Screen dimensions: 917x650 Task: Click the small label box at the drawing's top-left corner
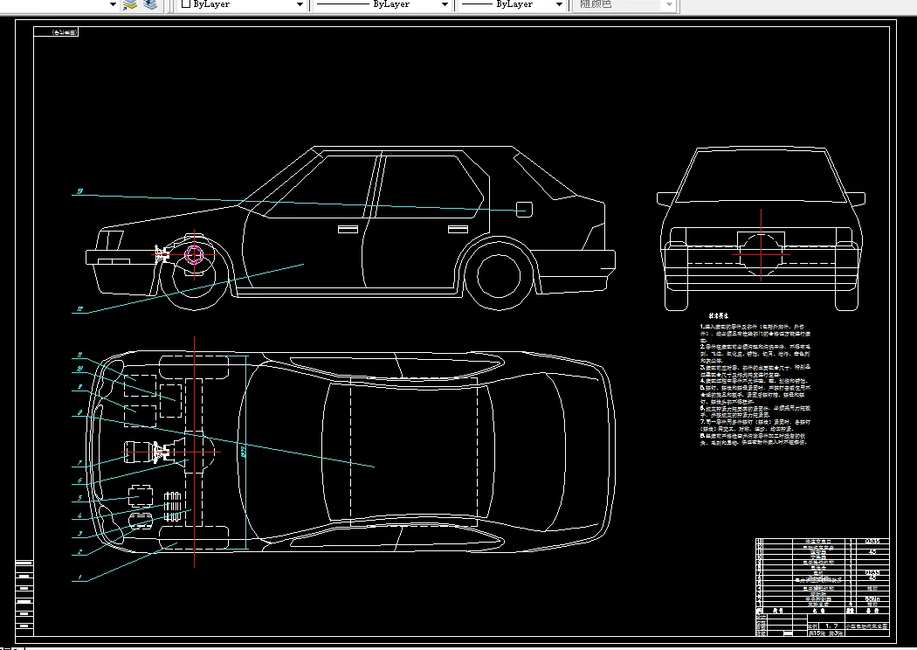57,31
